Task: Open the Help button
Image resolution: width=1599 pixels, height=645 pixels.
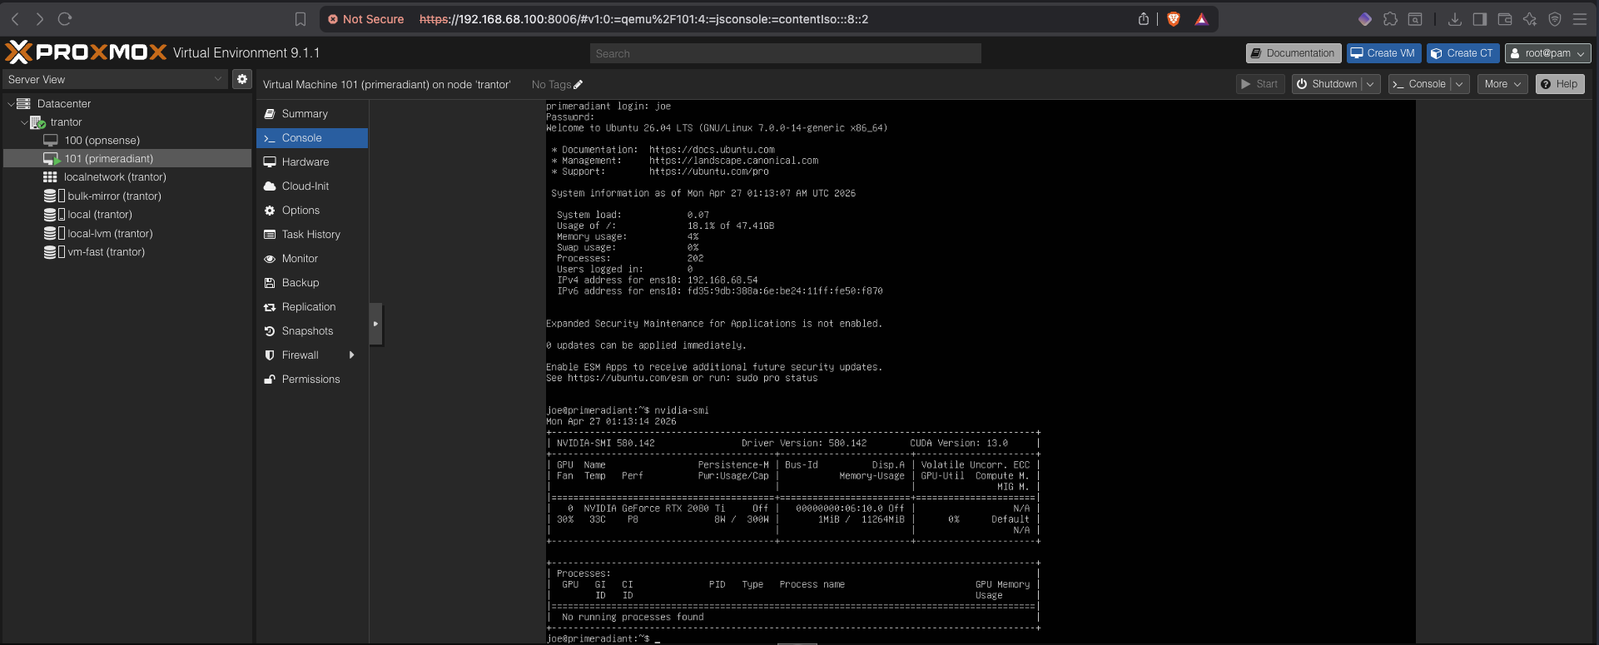Action: pyautogui.click(x=1559, y=84)
